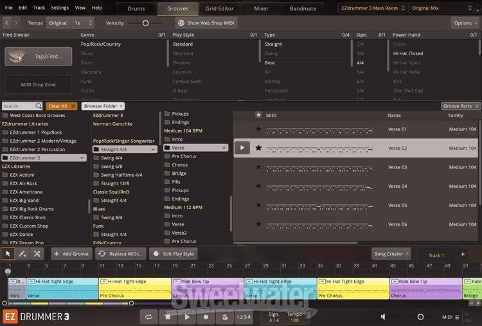The image size is (482, 326).
Task: Start playback in transport bar
Action: tap(187, 317)
